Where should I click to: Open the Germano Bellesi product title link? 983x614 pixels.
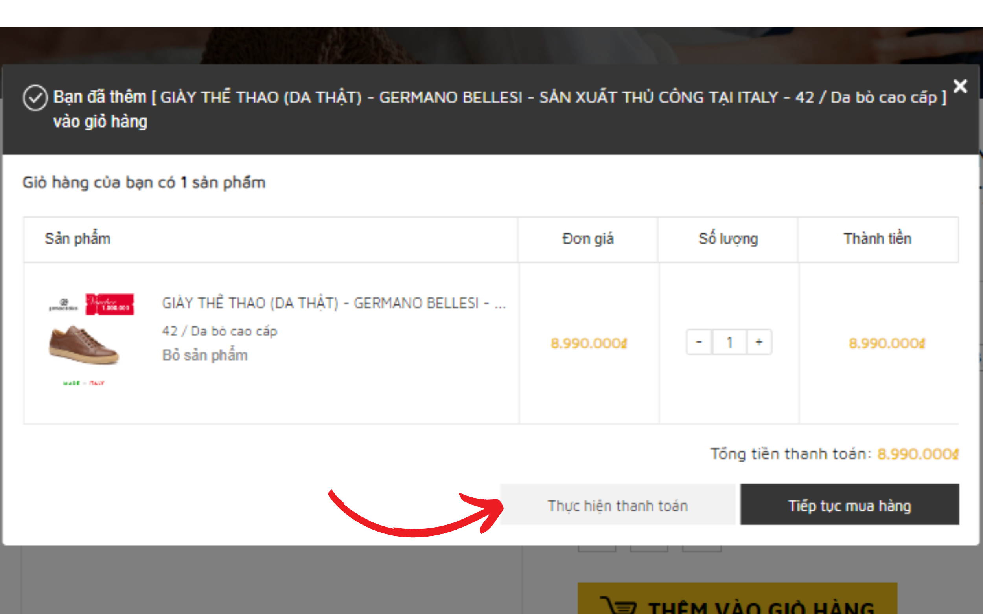point(333,303)
